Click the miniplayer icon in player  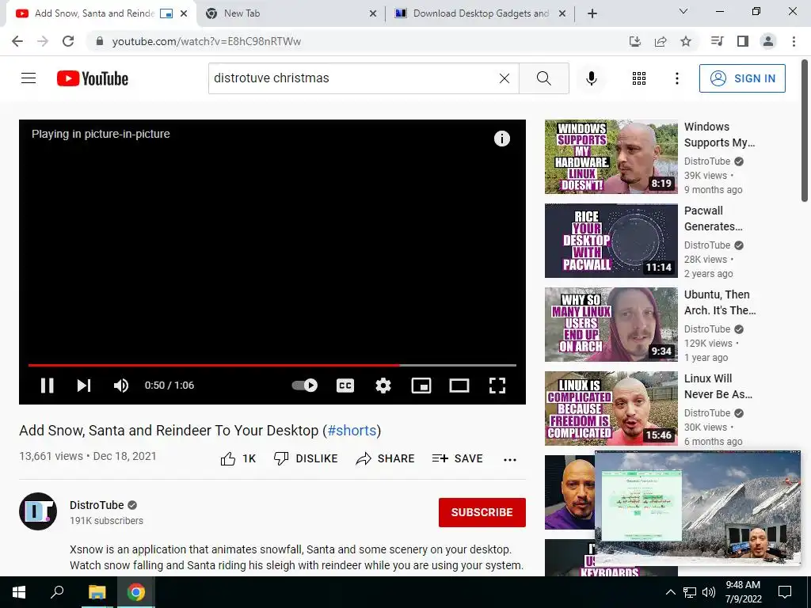(421, 386)
